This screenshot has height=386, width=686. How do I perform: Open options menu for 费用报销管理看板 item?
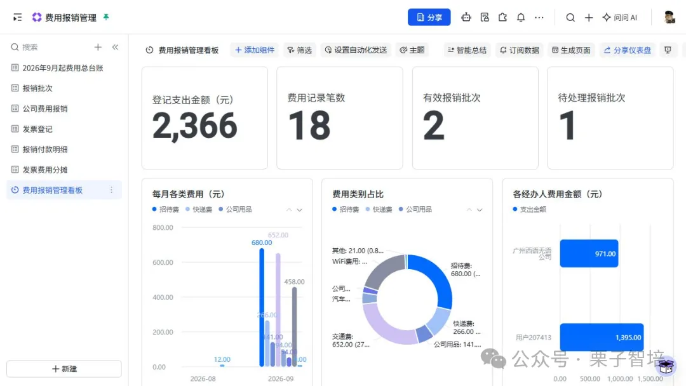[x=112, y=190]
